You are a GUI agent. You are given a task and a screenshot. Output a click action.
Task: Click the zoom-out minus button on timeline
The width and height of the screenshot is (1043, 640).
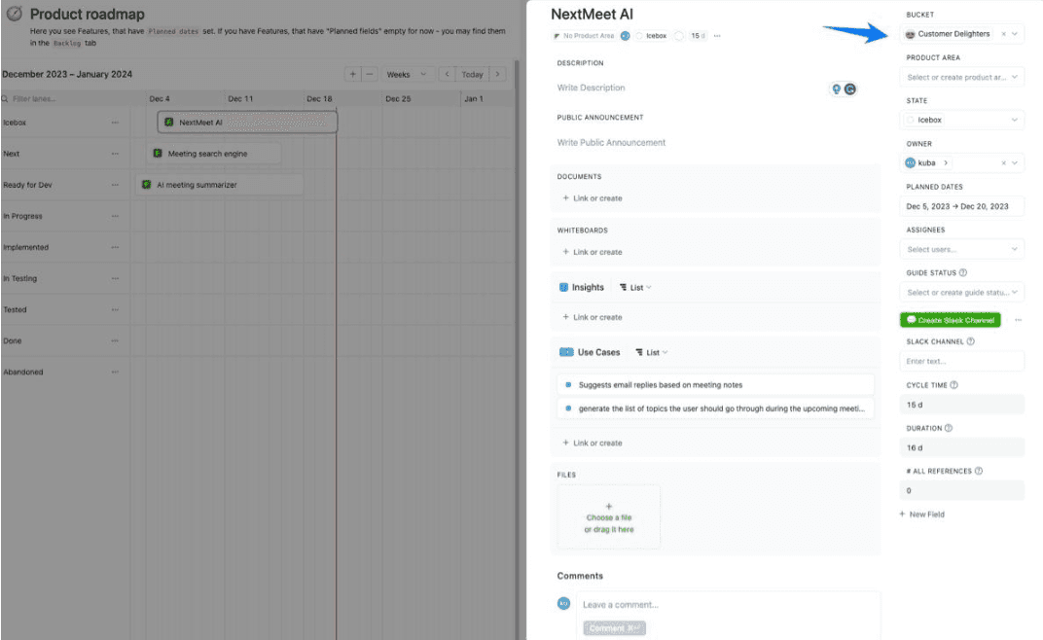coord(369,75)
